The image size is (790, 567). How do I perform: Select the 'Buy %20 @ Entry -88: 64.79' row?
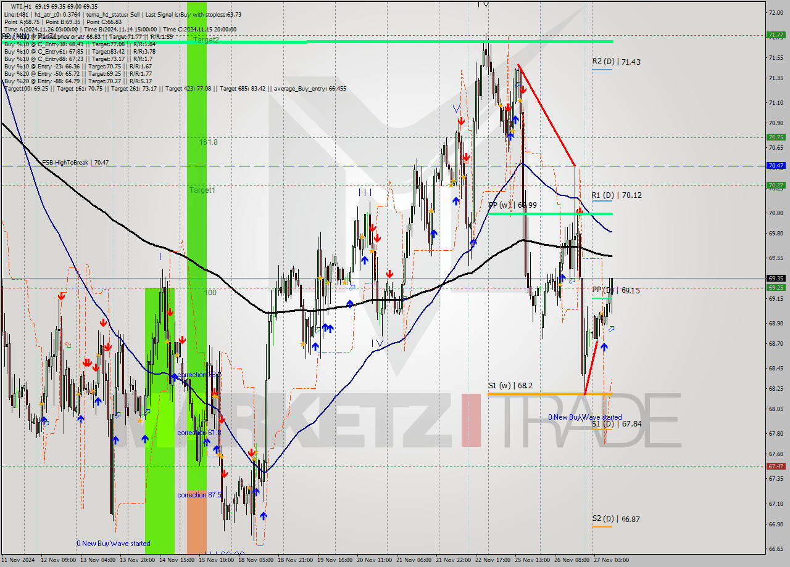[78, 81]
